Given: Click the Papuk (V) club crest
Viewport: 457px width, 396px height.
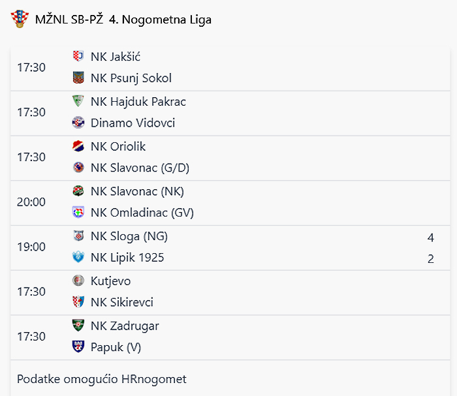Looking at the screenshot, I should pos(78,346).
